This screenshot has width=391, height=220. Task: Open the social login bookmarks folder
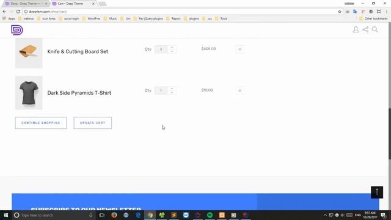pyautogui.click(x=68, y=18)
